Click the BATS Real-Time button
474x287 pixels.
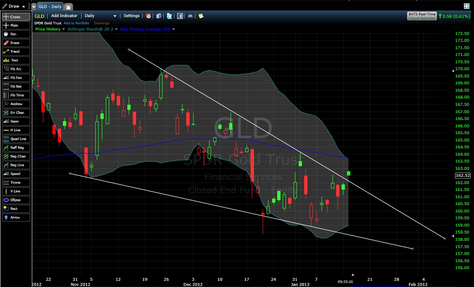422,16
